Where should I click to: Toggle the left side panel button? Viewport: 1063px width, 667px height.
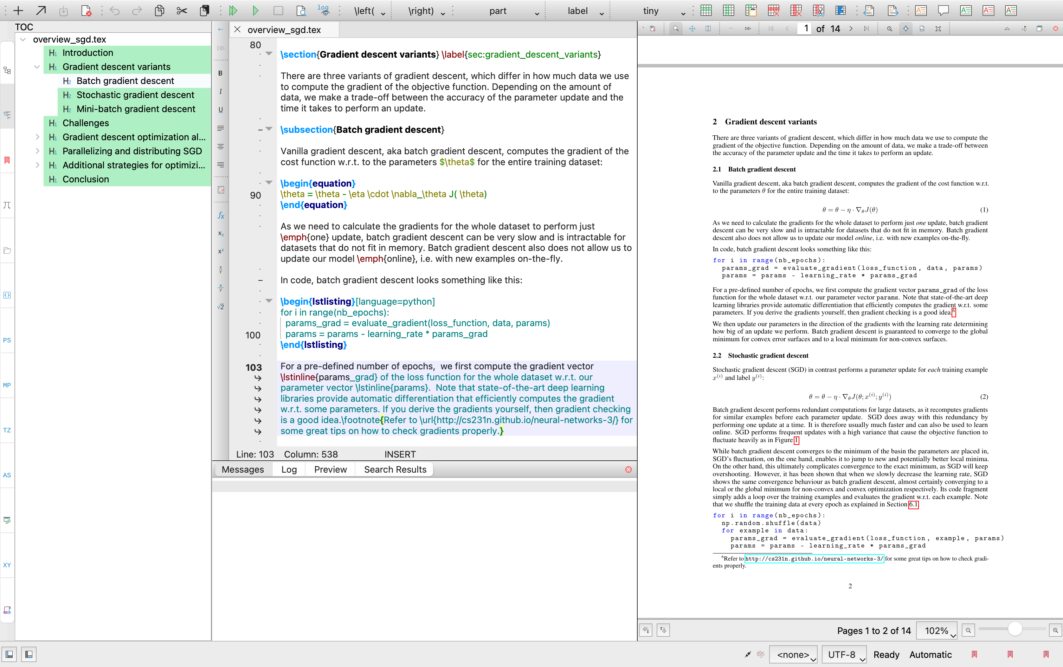(9, 654)
